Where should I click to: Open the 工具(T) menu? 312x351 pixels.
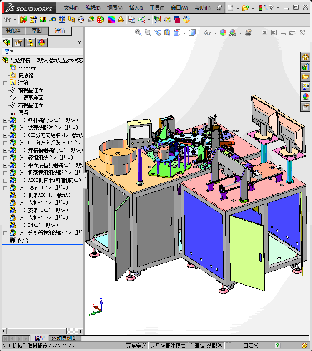(x=157, y=8)
